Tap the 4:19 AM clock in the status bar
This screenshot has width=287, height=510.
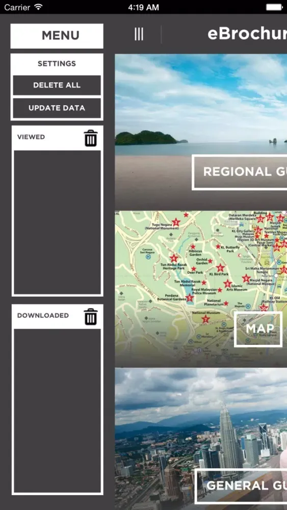click(x=143, y=7)
